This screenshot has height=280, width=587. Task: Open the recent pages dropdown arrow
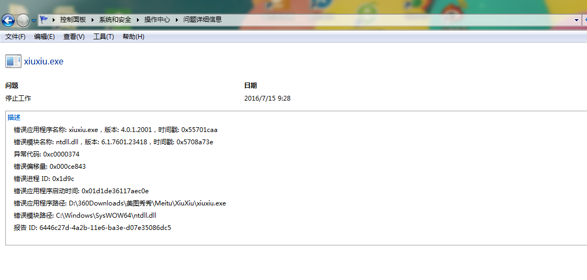point(34,21)
